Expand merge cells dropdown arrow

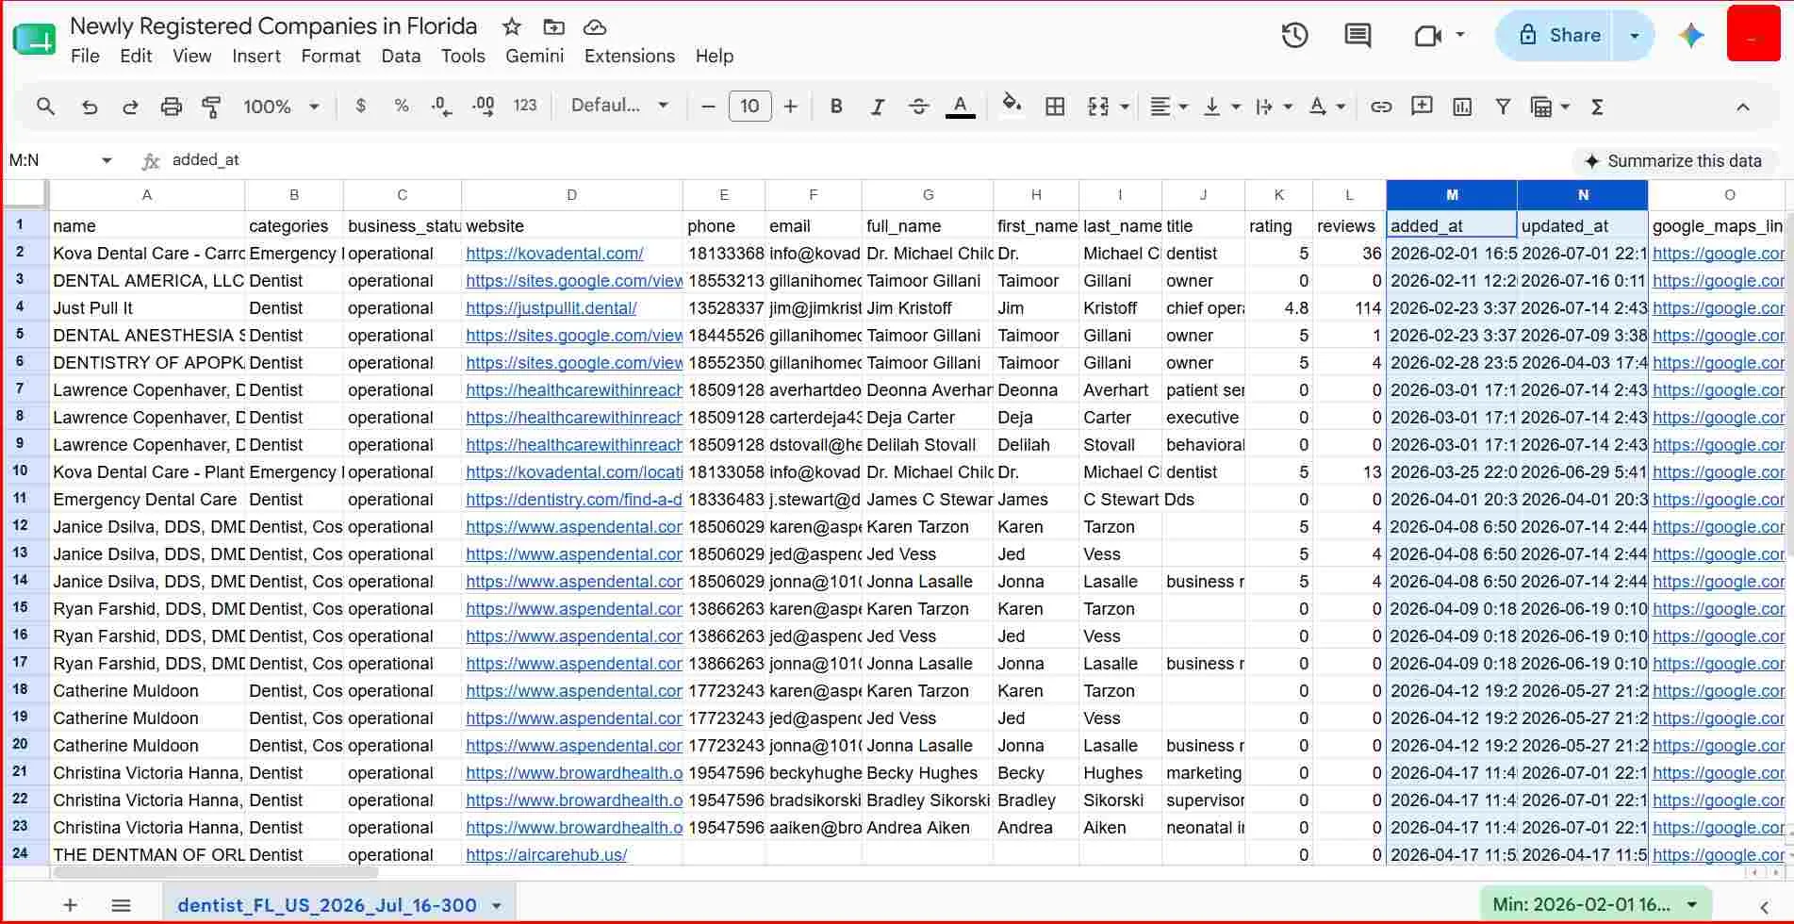coord(1125,107)
